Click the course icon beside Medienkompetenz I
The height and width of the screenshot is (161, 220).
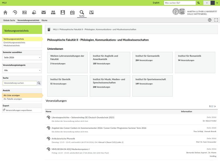pyautogui.click(x=48, y=149)
